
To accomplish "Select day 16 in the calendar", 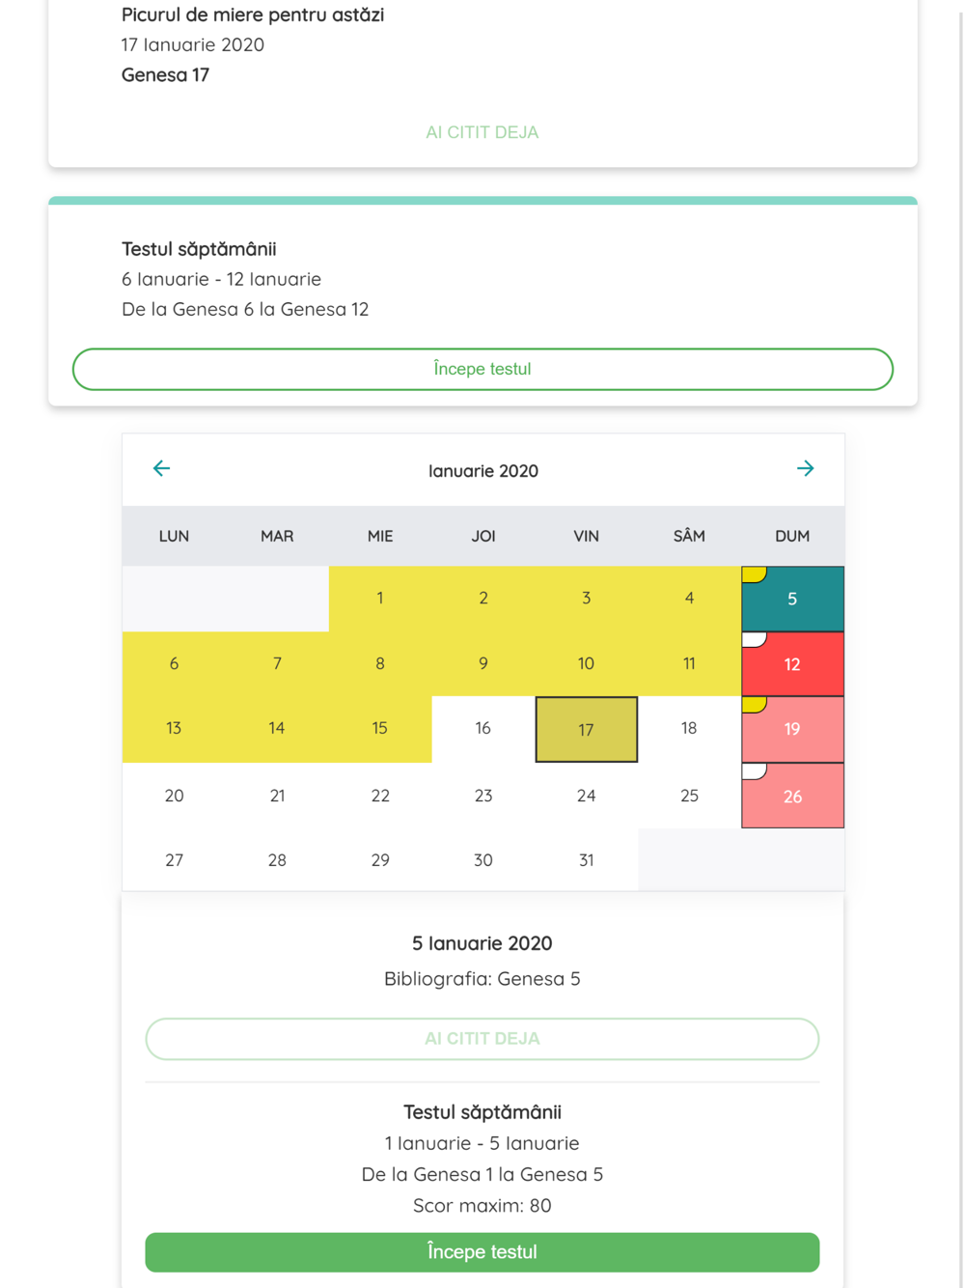I will (482, 729).
